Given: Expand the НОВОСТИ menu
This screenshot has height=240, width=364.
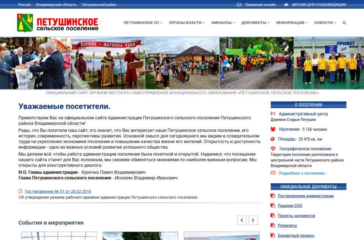Looking at the screenshot, I should pyautogui.click(x=325, y=23).
